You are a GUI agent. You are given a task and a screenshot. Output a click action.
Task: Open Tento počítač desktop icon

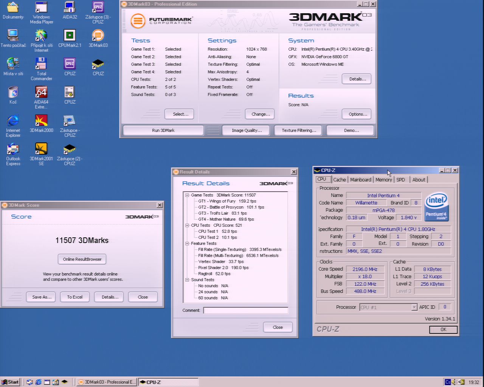pyautogui.click(x=13, y=39)
